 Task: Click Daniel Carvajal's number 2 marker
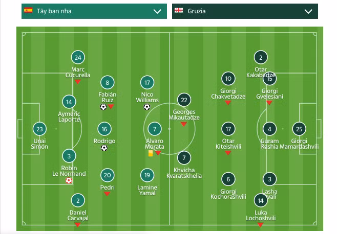pyautogui.click(x=77, y=200)
